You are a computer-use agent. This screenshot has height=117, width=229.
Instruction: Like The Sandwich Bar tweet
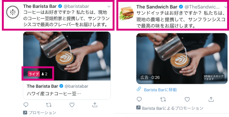pos(187,100)
